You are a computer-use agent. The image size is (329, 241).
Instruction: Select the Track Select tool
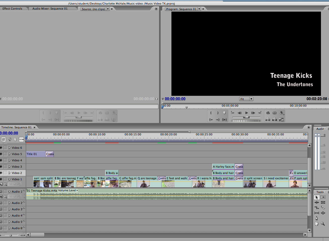coord(323,197)
